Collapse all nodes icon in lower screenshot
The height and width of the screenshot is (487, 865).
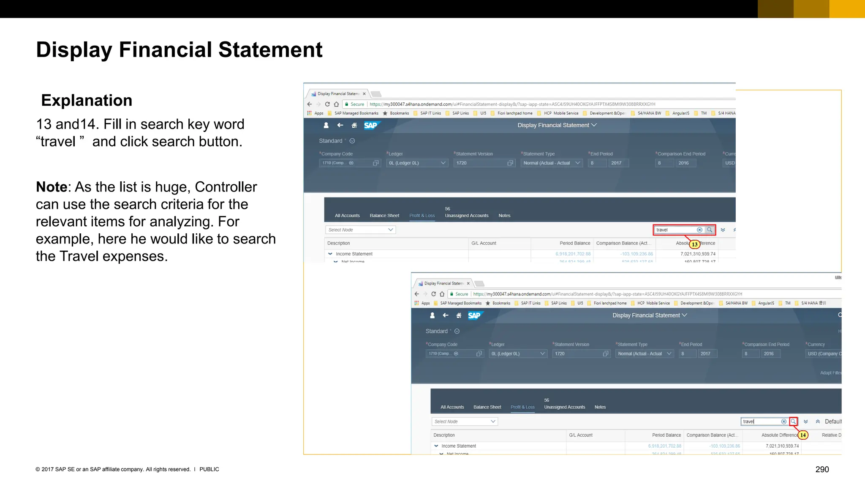[818, 421]
